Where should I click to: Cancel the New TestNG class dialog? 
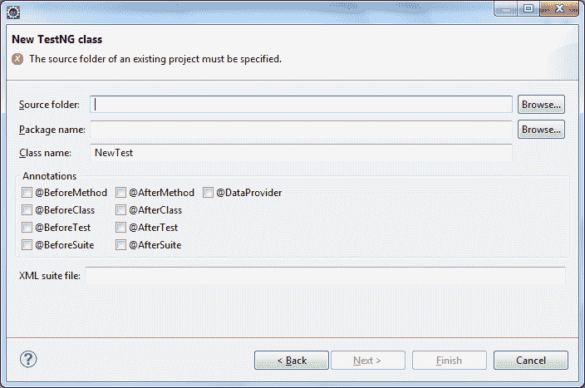pyautogui.click(x=530, y=361)
